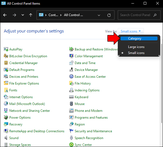Open Programs and Features link

(91, 118)
